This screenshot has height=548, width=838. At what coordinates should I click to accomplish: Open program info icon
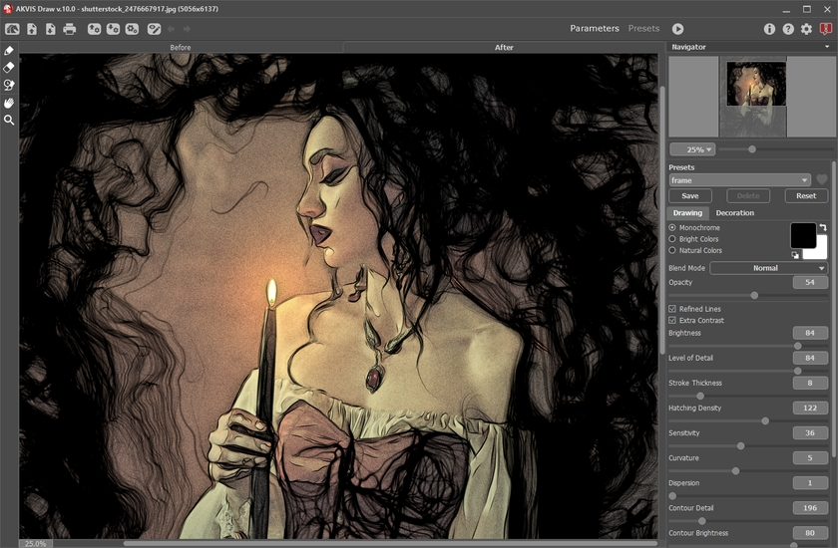pyautogui.click(x=769, y=29)
